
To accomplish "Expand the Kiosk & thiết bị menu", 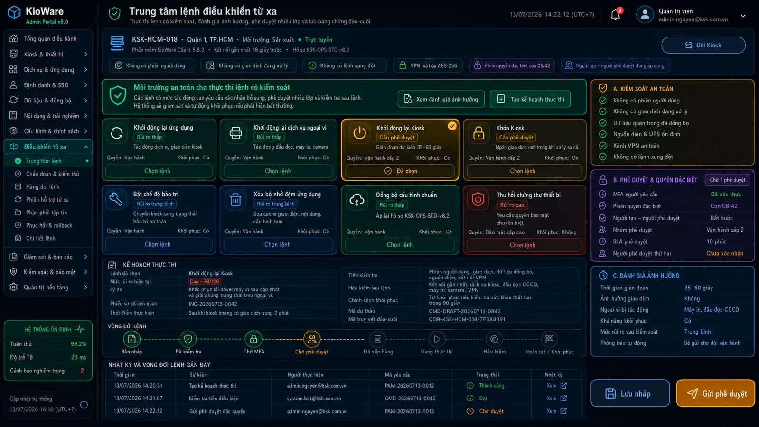I will (48, 54).
